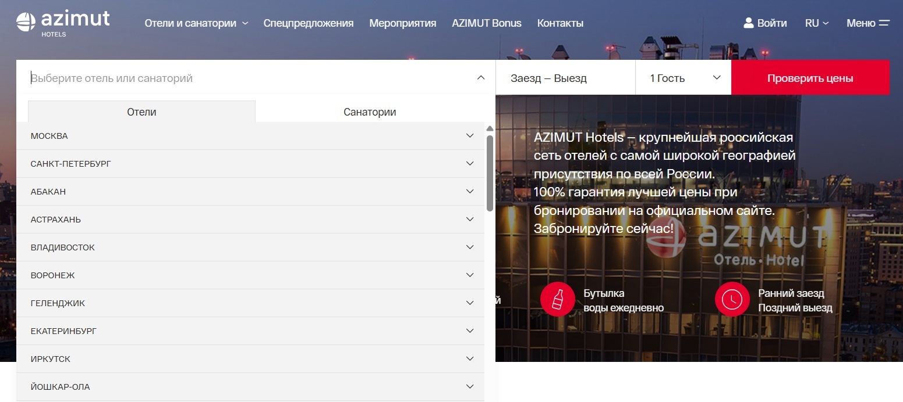Open the Заезд – Выезд date field
The image size is (903, 402).
[x=565, y=78]
